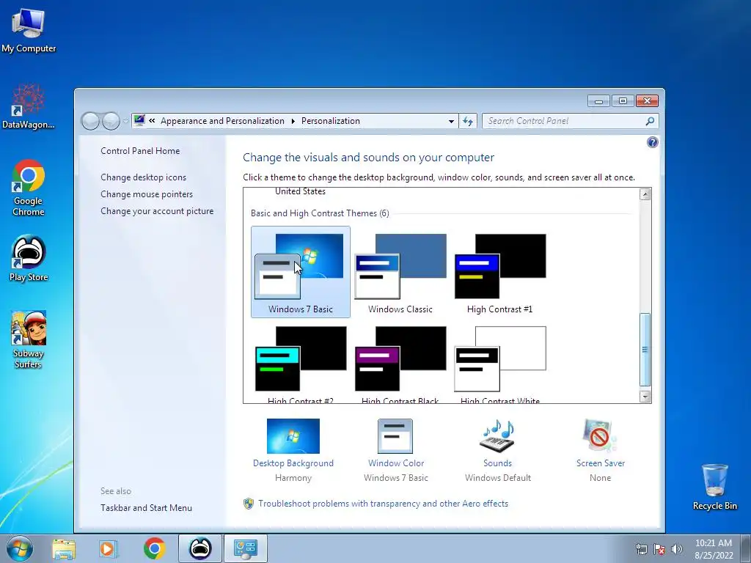Click the Basic and High Contrast Themes heading
The width and height of the screenshot is (751, 563).
[320, 213]
